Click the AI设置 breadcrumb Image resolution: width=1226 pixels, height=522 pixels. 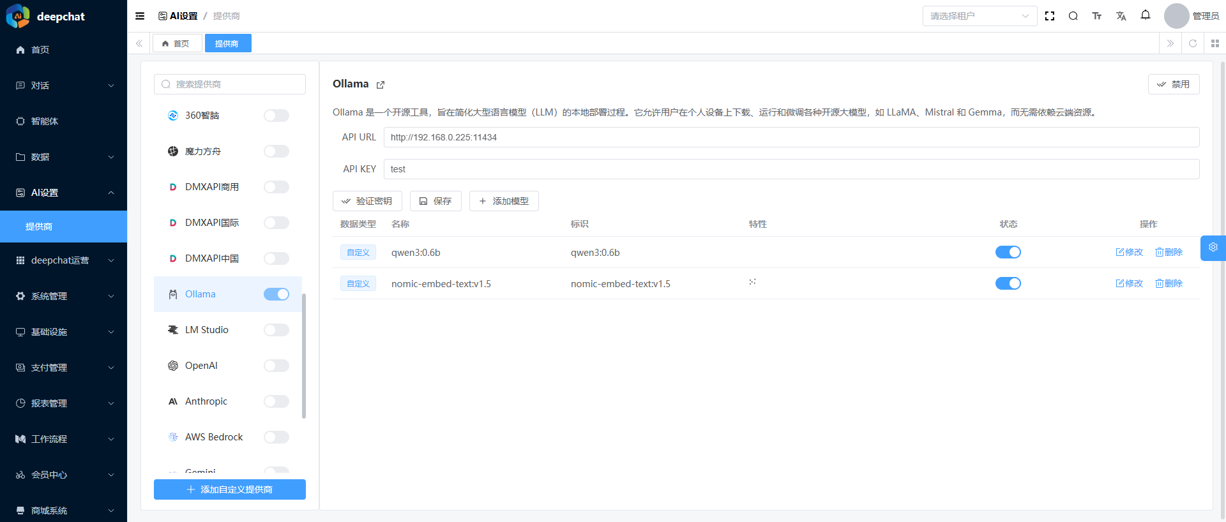[178, 16]
